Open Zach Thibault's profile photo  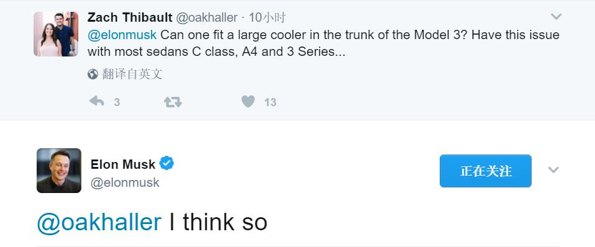56,34
